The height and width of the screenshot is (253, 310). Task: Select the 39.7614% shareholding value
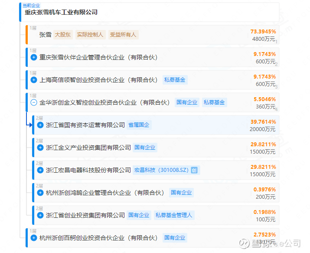tap(263, 122)
